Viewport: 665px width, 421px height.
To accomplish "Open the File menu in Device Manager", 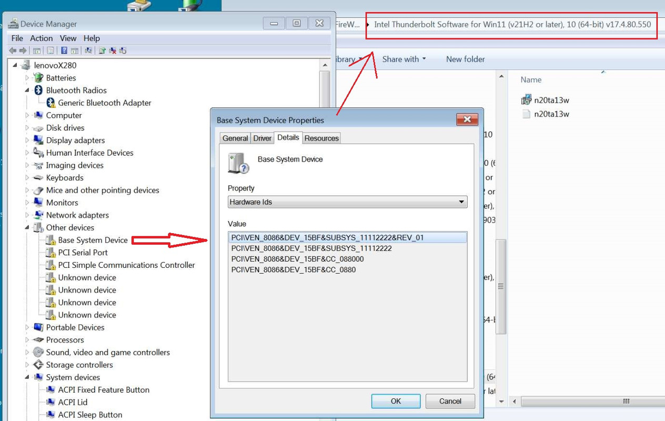I will coord(17,38).
